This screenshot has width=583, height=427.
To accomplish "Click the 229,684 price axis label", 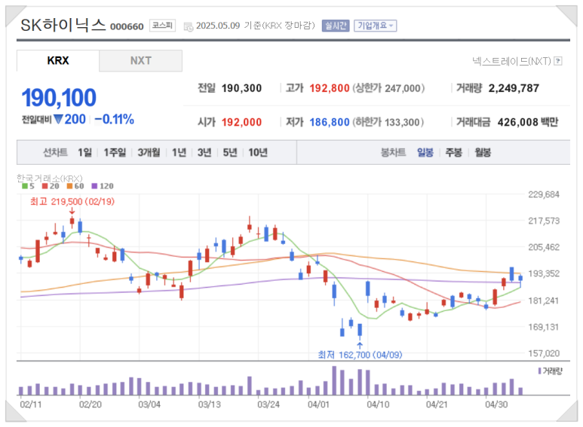I will pos(544,194).
